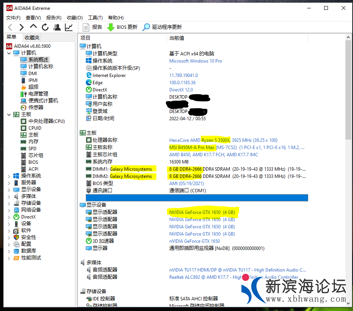353x311 pixels.
Task: Click the back navigation arrow icon
Action: point(10,27)
